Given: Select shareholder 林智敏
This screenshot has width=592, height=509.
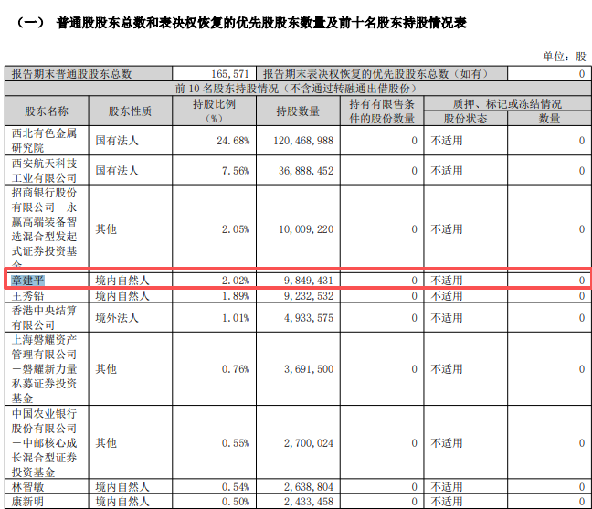Looking at the screenshot, I should pyautogui.click(x=28, y=487).
